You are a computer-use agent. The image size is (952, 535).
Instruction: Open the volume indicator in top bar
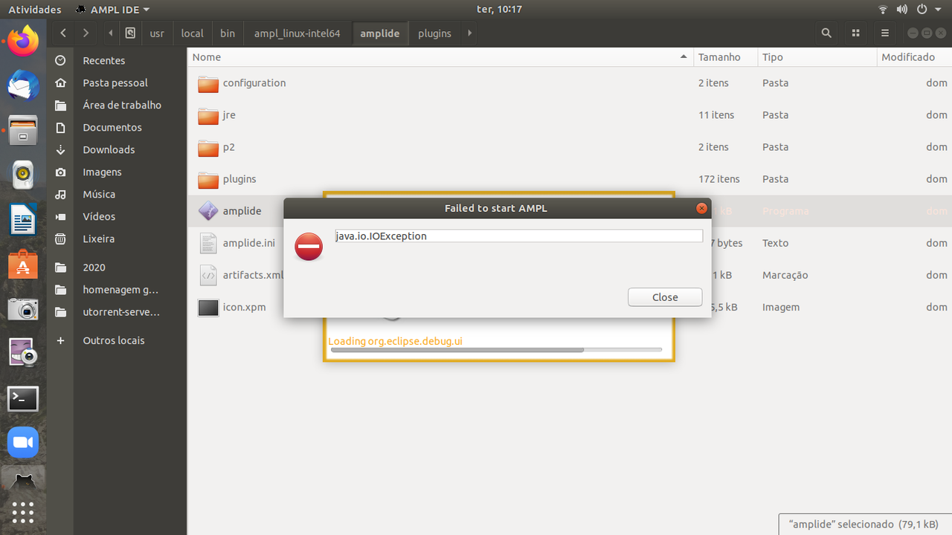pos(901,10)
